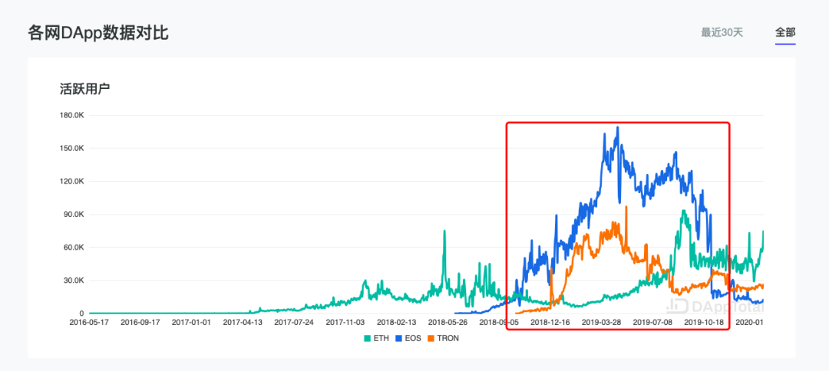The height and width of the screenshot is (371, 829).
Task: Click the EOS line's highest peak
Action: [x=617, y=127]
